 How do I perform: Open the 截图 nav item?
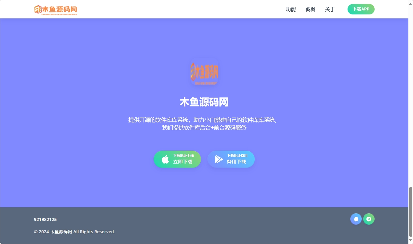tap(310, 9)
